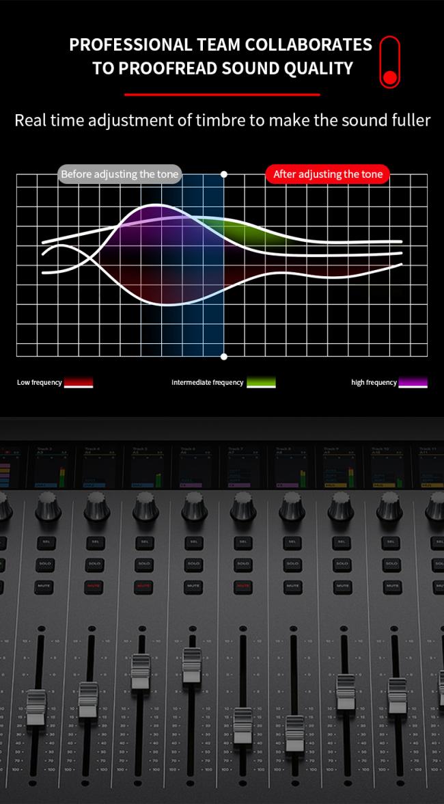This screenshot has width=444, height=804.
Task: Click the Track 5 volume fader cap
Action: coord(140,671)
